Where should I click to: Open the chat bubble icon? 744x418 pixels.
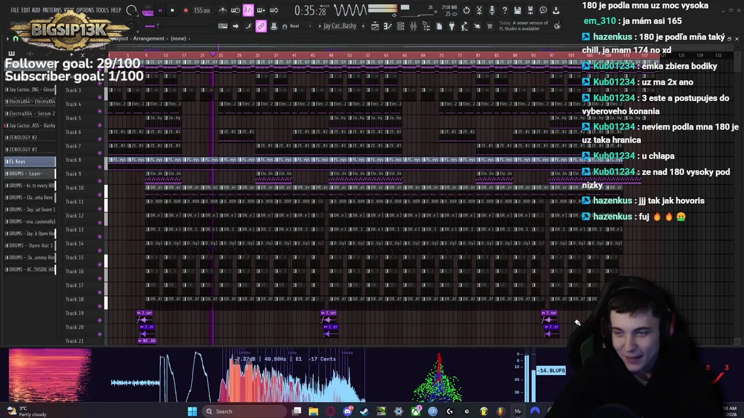543,10
